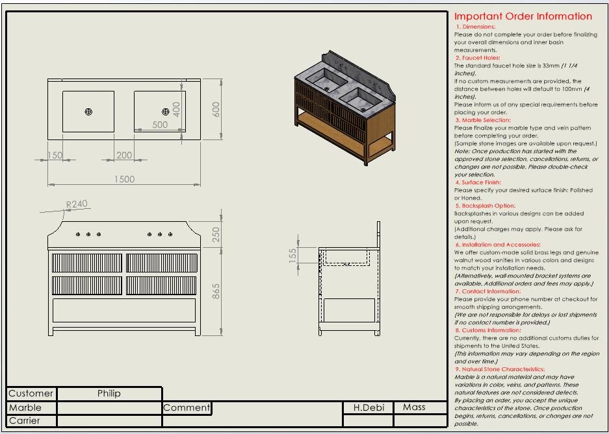The width and height of the screenshot is (609, 434).
Task: Select the Comment cell in title block
Action: pyautogui.click(x=187, y=407)
